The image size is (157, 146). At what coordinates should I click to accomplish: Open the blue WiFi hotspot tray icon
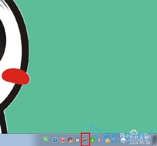pos(55,140)
